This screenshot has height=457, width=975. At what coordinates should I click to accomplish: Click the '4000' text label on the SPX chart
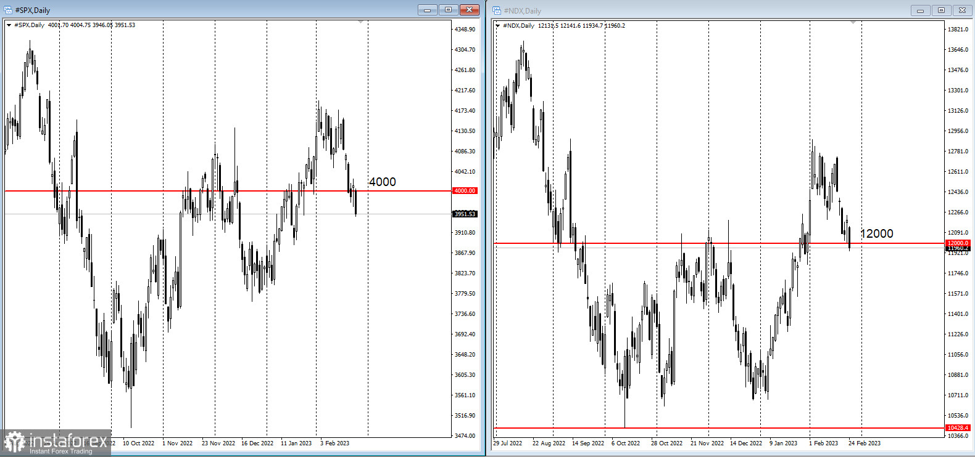click(x=382, y=182)
